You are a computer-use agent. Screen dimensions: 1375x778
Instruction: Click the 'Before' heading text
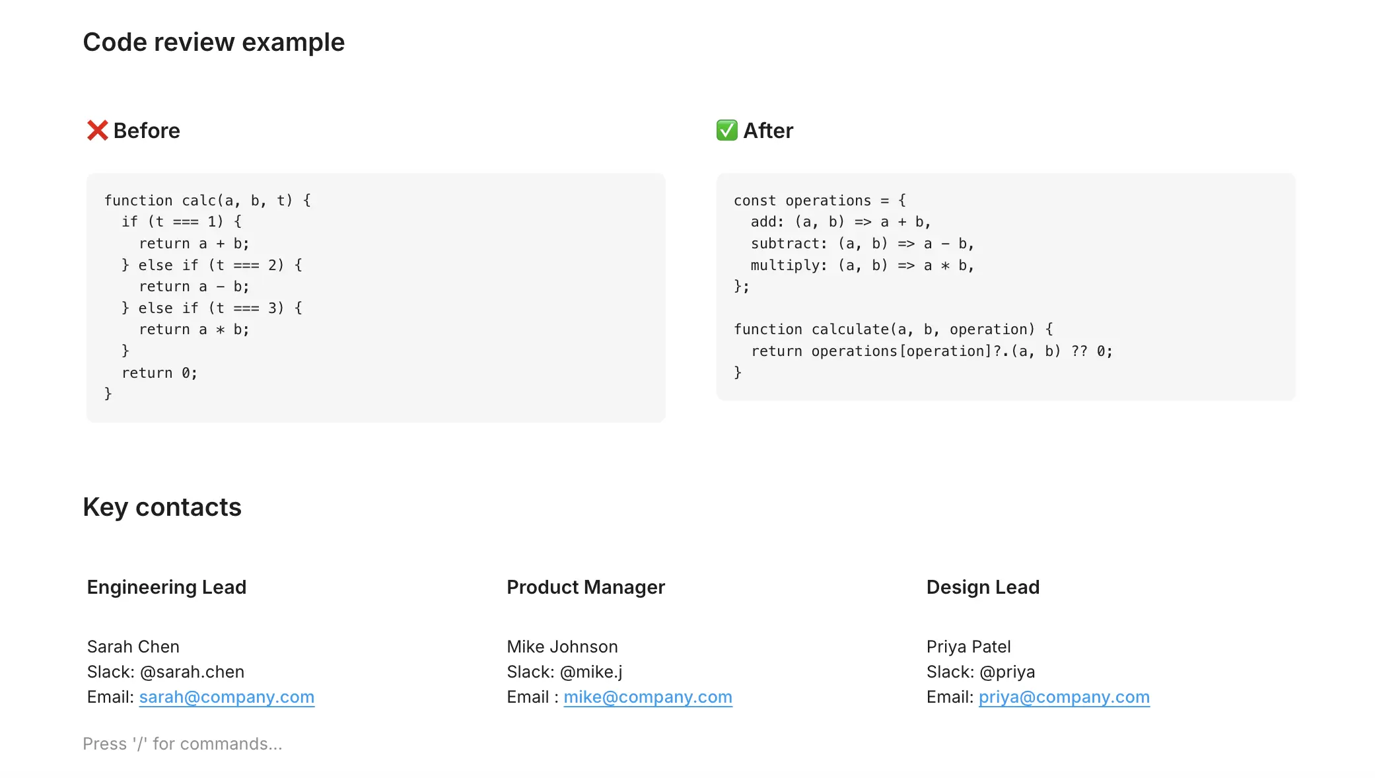(147, 131)
